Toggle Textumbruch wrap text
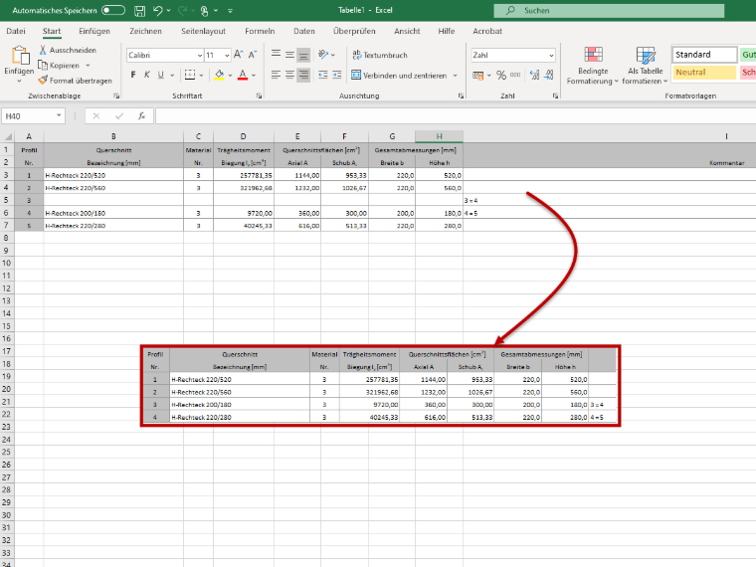This screenshot has width=756, height=567. tap(380, 55)
